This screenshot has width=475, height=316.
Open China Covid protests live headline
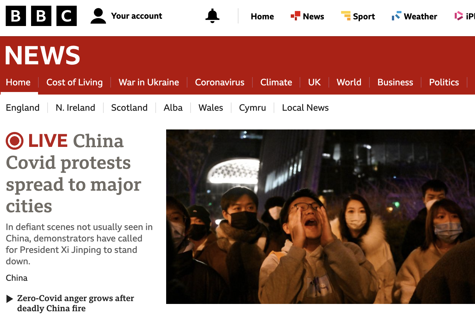coord(74,173)
